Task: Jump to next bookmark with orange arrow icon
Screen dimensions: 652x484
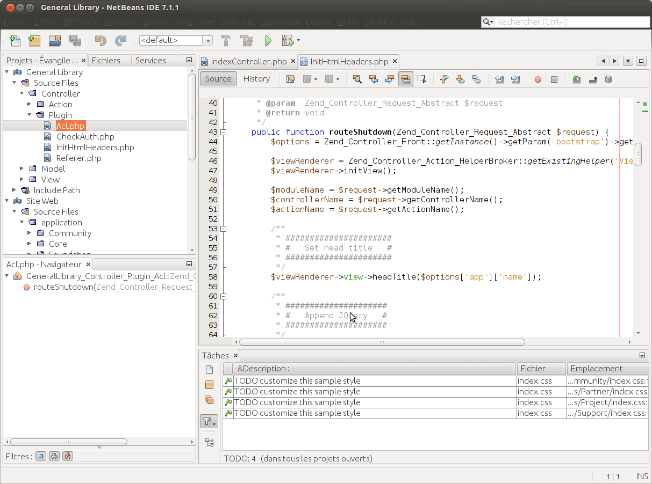Action: (x=460, y=79)
